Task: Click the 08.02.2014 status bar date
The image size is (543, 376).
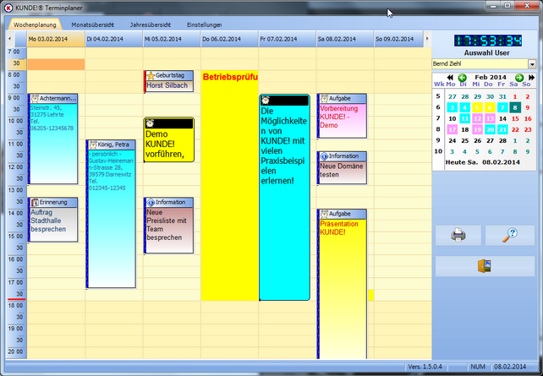Action: point(510,367)
